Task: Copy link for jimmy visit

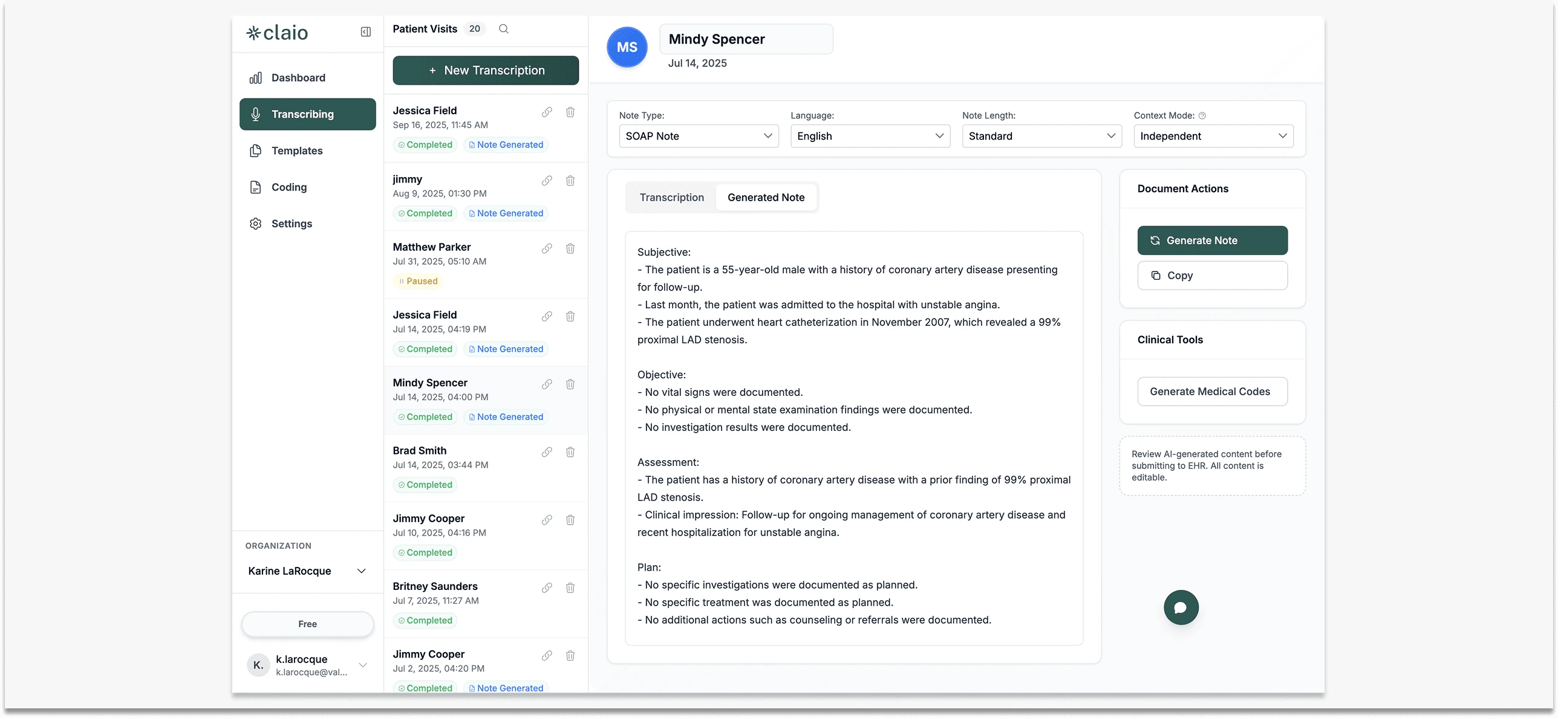Action: tap(547, 181)
